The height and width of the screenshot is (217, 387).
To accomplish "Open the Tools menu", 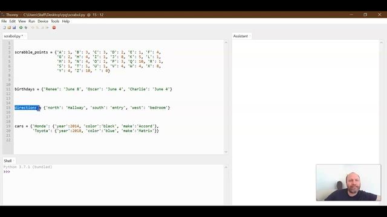I will (55, 22).
